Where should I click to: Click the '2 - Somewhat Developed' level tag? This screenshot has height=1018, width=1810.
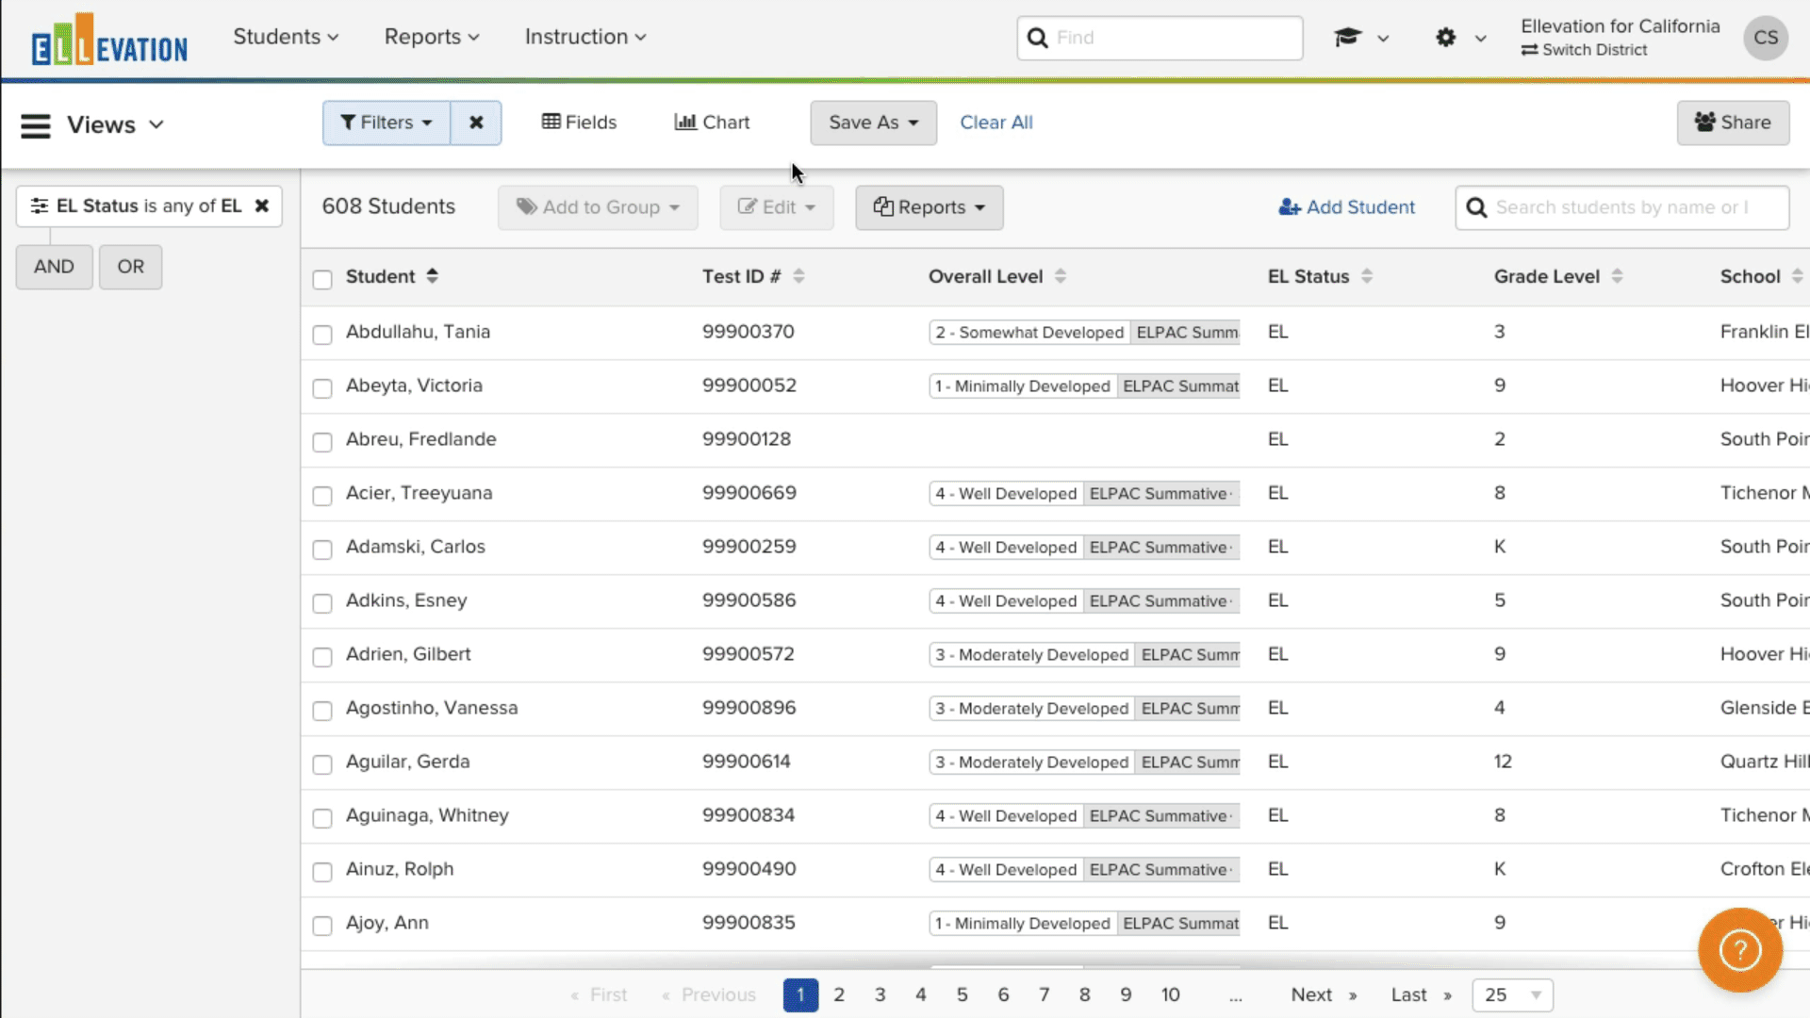pos(1029,332)
